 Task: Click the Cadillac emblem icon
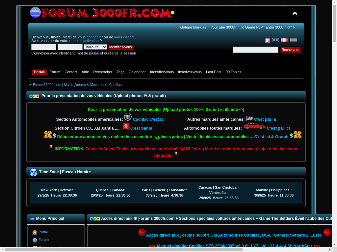tap(128, 117)
